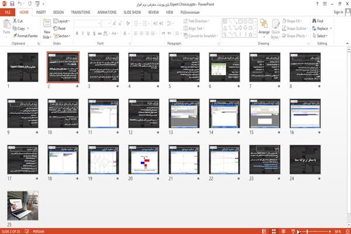Click the Sign in link

click(338, 12)
